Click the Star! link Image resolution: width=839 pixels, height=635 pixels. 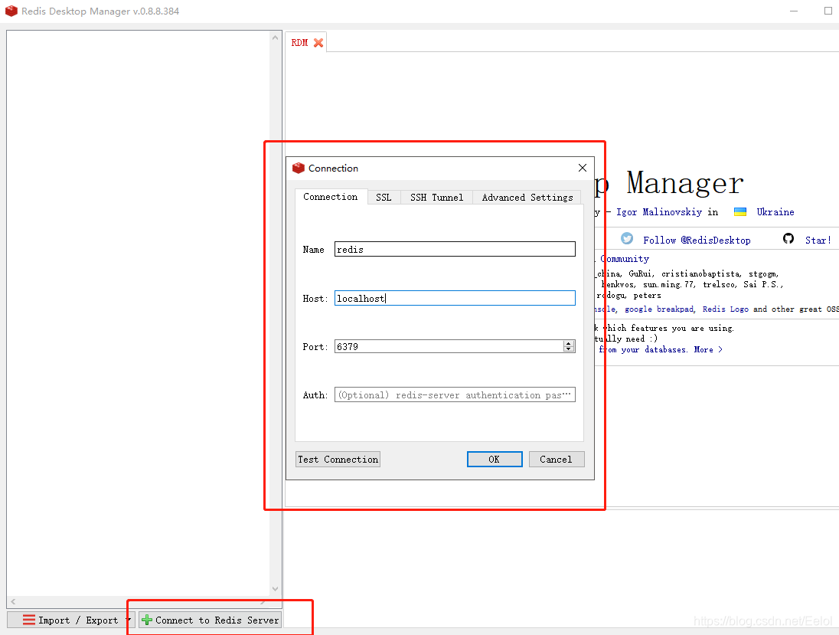pyautogui.click(x=818, y=241)
